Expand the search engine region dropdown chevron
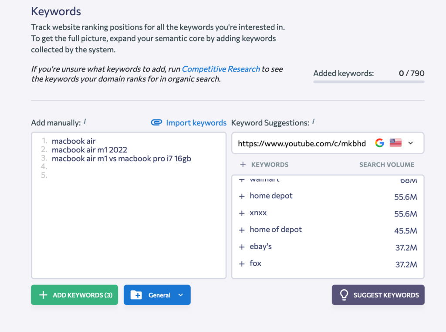 tap(410, 143)
